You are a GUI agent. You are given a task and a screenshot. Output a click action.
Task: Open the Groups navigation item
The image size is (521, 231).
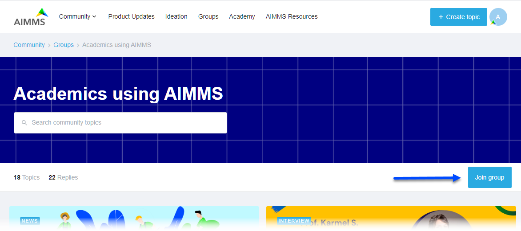tap(208, 16)
